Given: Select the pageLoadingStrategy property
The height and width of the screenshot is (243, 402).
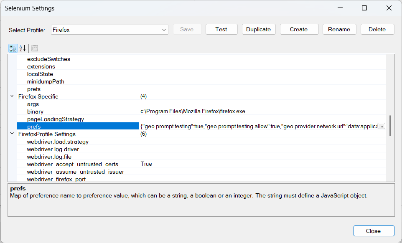Looking at the screenshot, I should click(56, 119).
